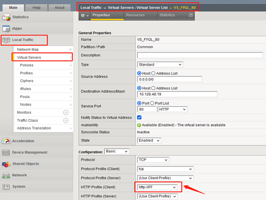Viewport: 266px width, 200px height.
Task: Open the Configuration Basic dropdown
Action: [117, 152]
